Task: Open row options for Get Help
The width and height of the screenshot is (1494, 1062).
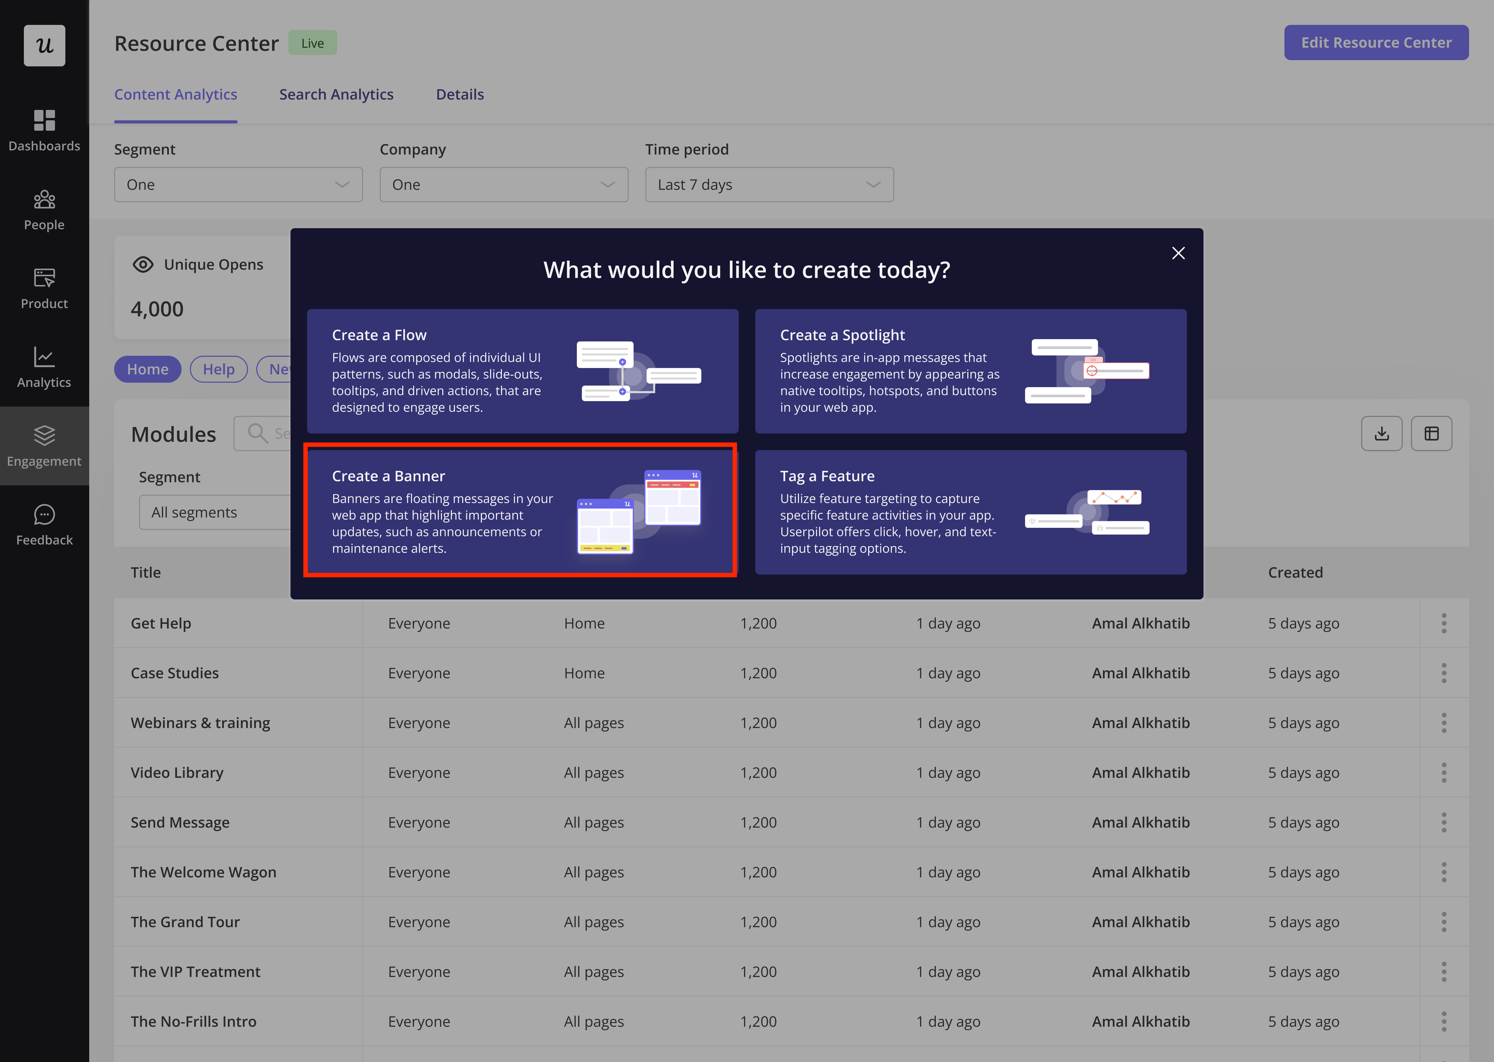Action: click(1444, 623)
